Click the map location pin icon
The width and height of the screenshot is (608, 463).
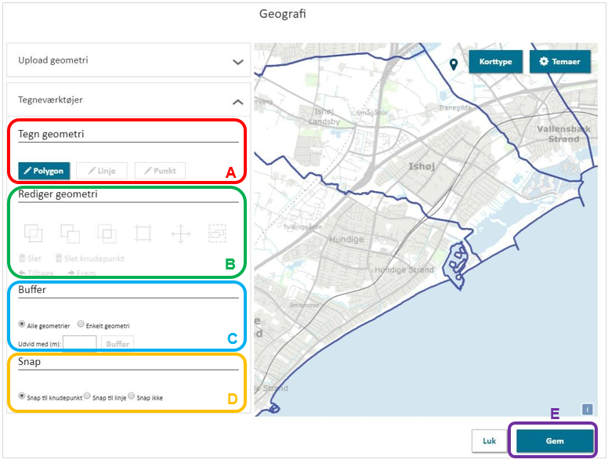[x=454, y=64]
